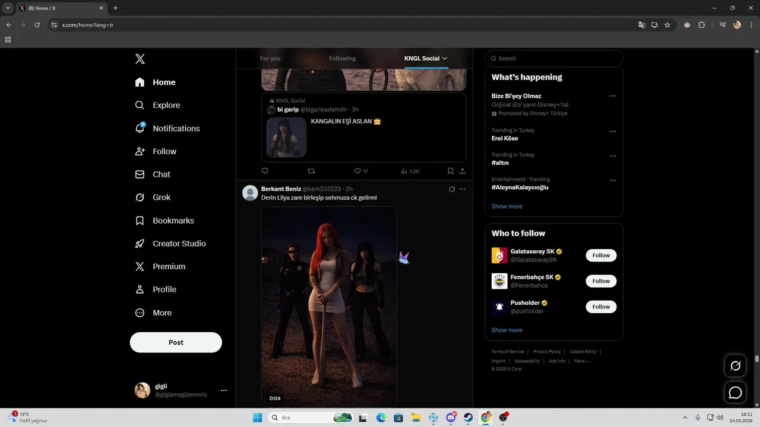Open Explore in the sidebar
Screen dimensions: 760x427
pyautogui.click(x=158, y=105)
